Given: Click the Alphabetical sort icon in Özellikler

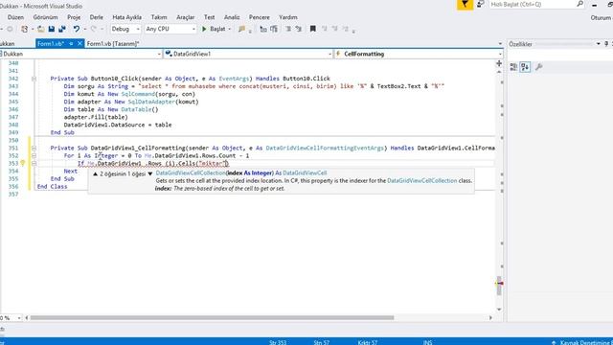Looking at the screenshot, I should tap(525, 67).
